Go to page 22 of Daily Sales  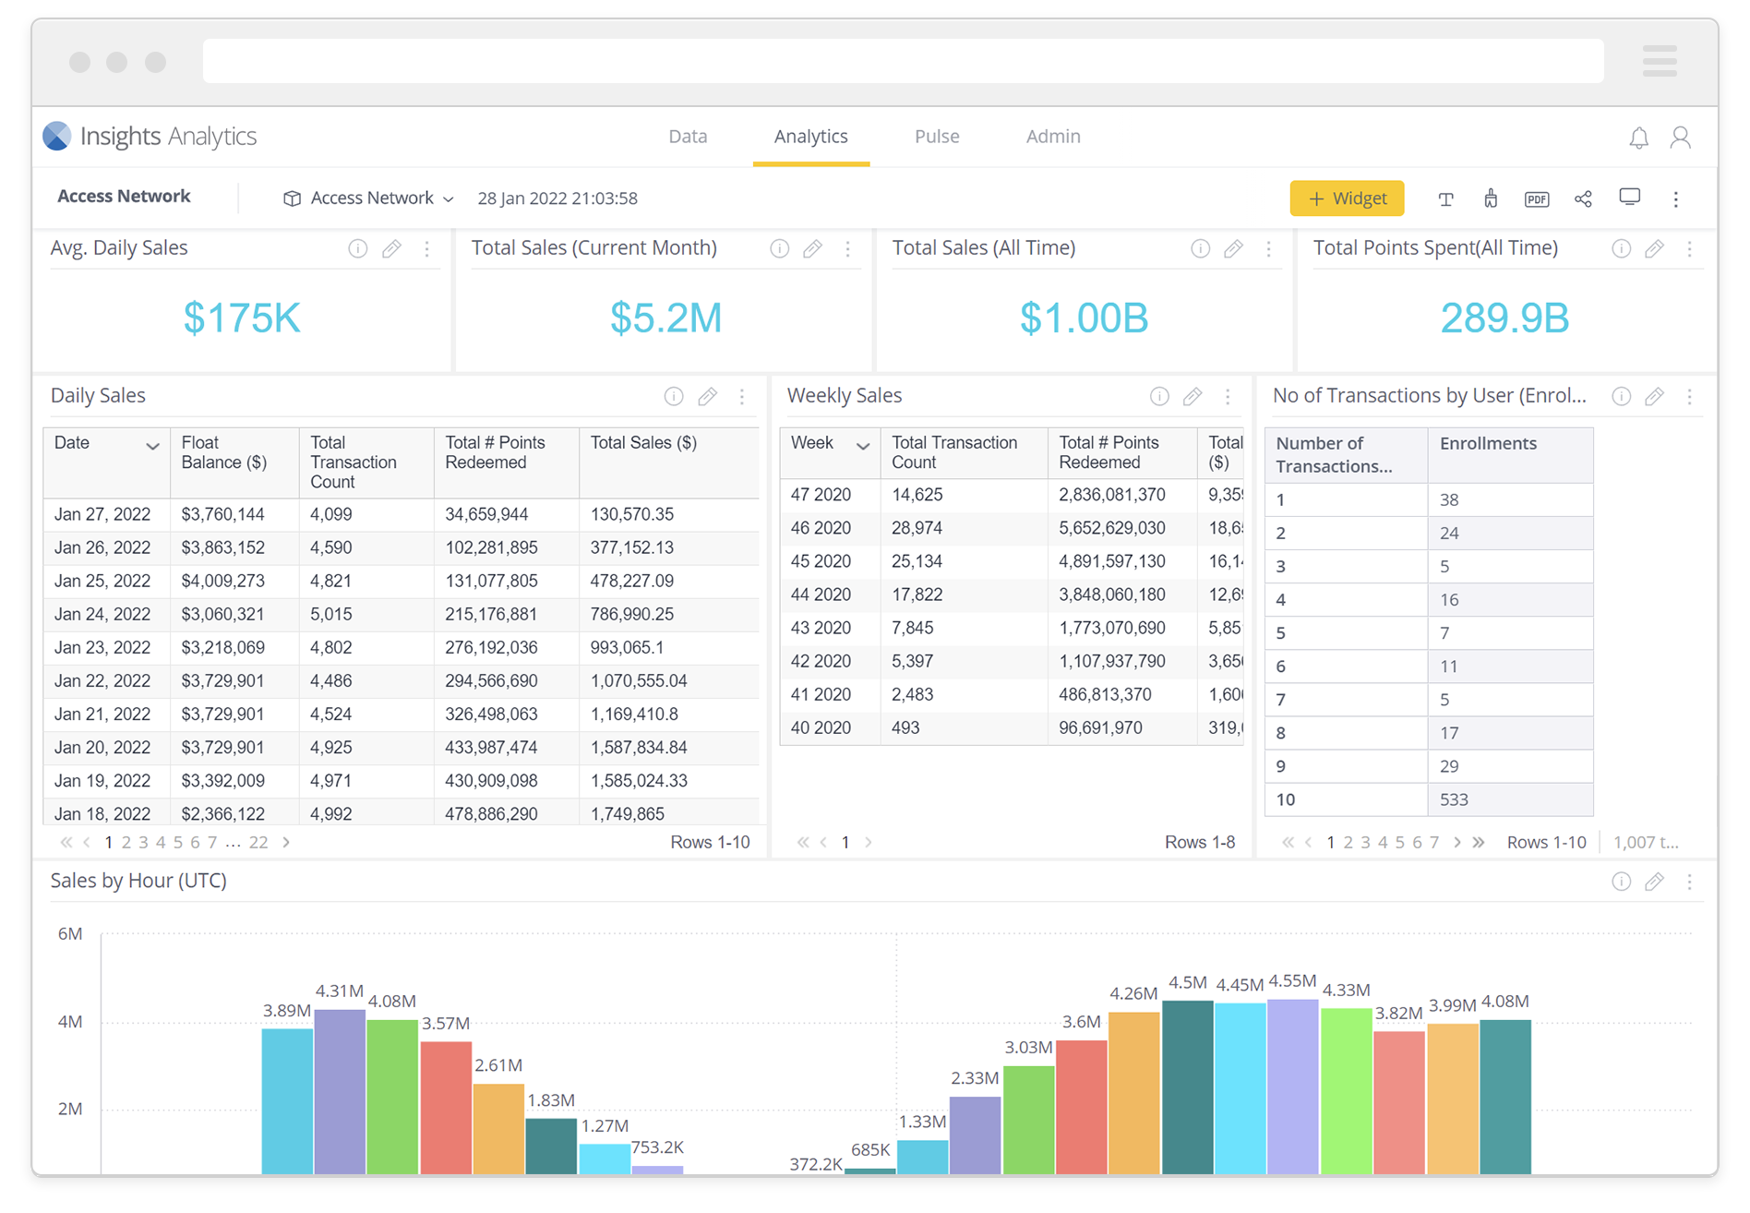click(x=258, y=842)
